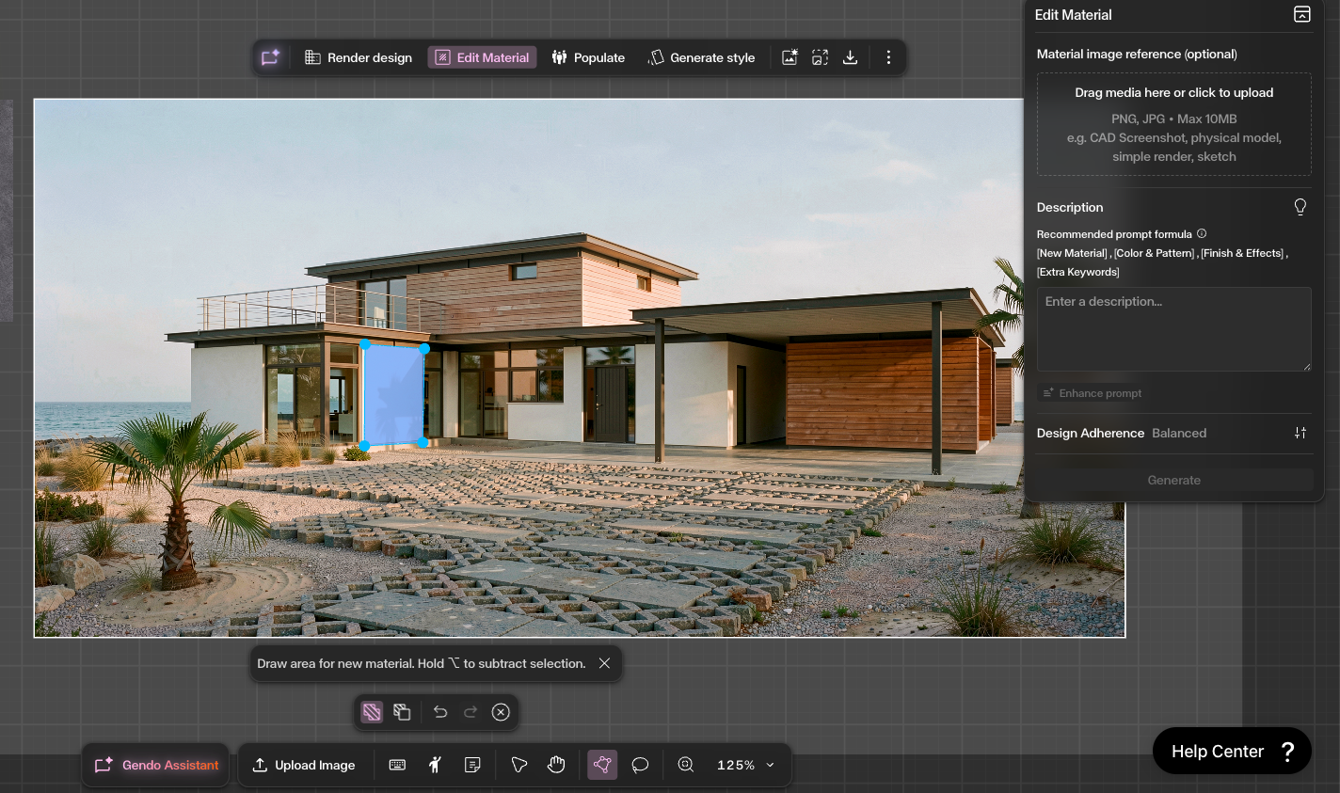Undo the last selection action

[439, 712]
